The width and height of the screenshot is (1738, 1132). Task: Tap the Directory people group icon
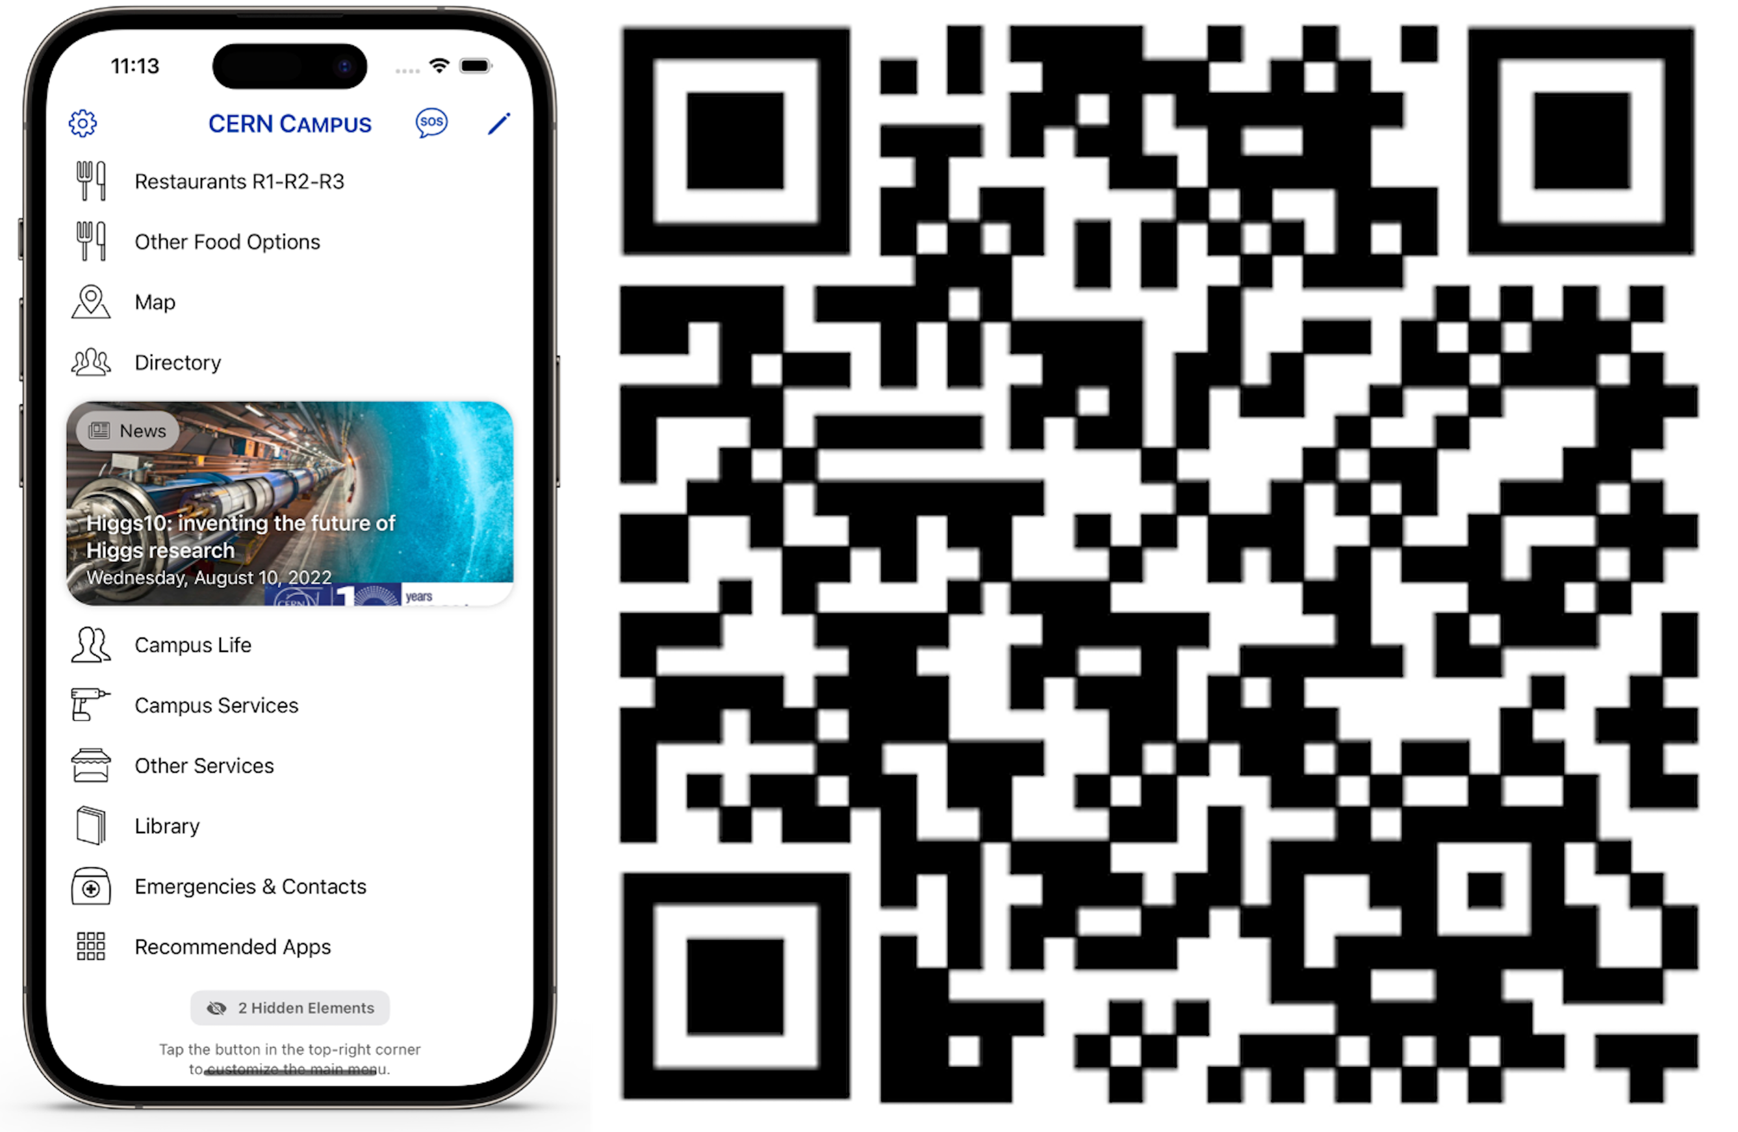point(91,361)
